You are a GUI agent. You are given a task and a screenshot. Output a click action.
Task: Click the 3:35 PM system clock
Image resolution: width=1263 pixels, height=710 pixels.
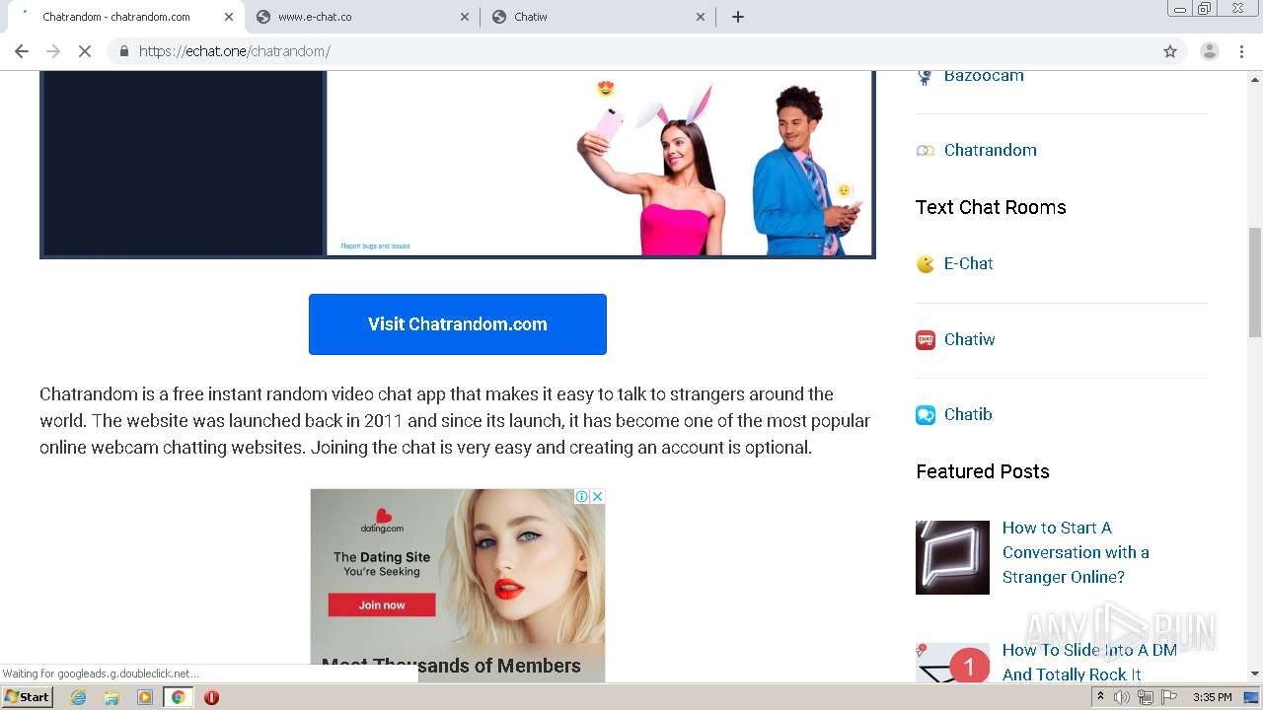coord(1213,697)
